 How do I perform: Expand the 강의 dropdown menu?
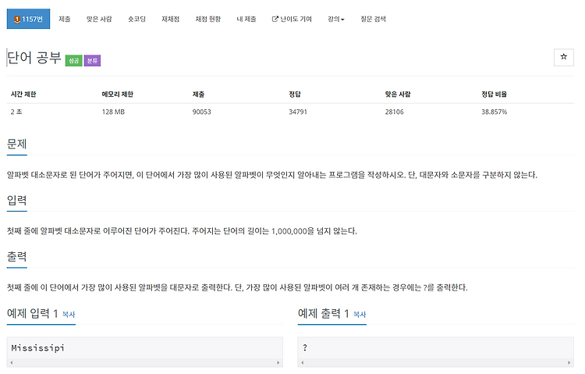(x=335, y=19)
